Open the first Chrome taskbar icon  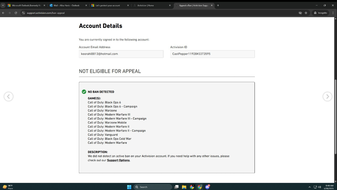192,187
